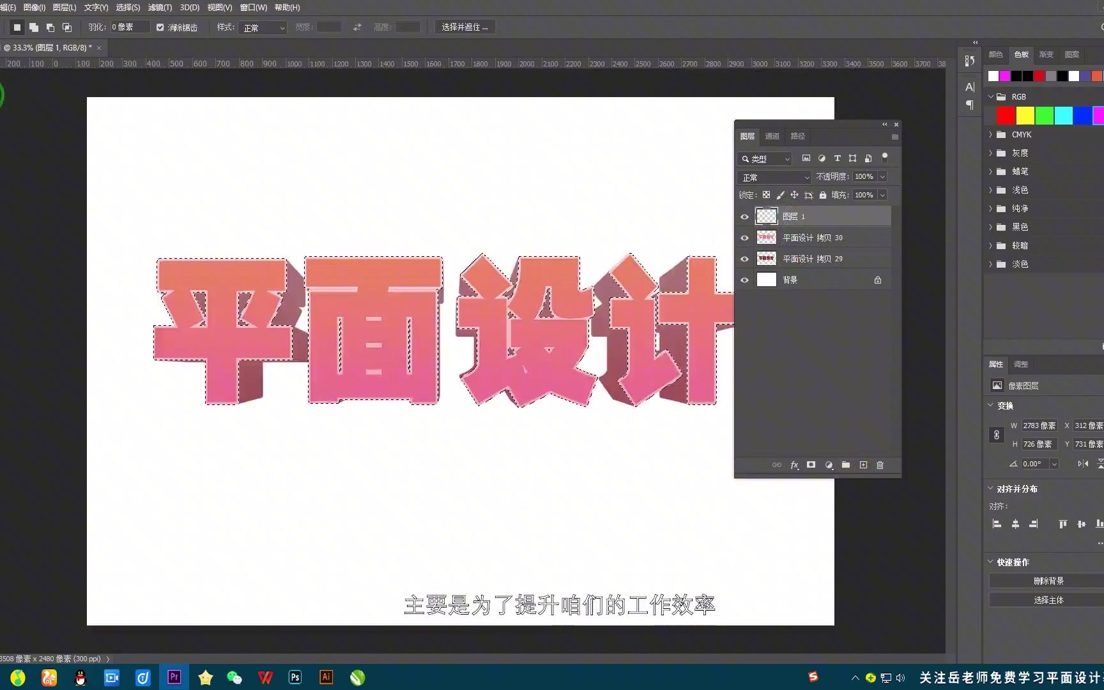Hide the 背景 layer visibility
This screenshot has height=690, width=1104.
[744, 279]
